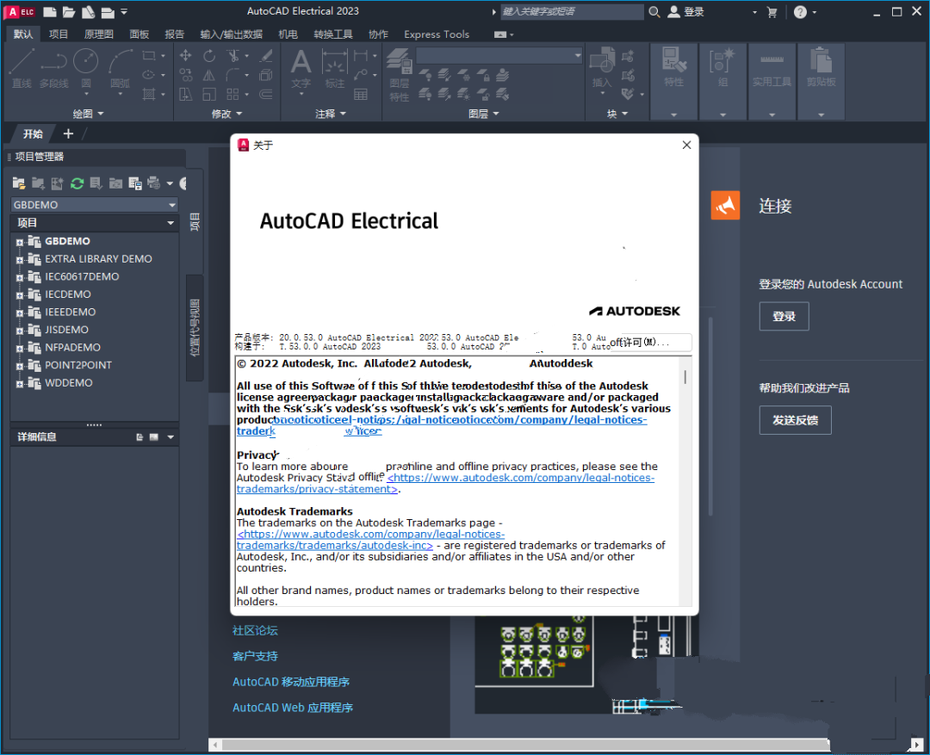930x755 pixels.
Task: Click the keyword search input field
Action: click(x=572, y=12)
